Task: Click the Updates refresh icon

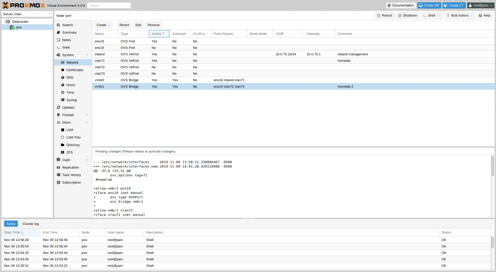Action: [x=59, y=107]
